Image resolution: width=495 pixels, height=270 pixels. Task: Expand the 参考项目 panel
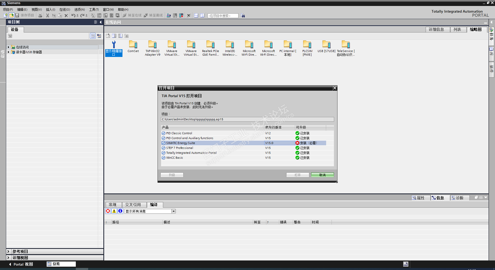tap(8, 251)
